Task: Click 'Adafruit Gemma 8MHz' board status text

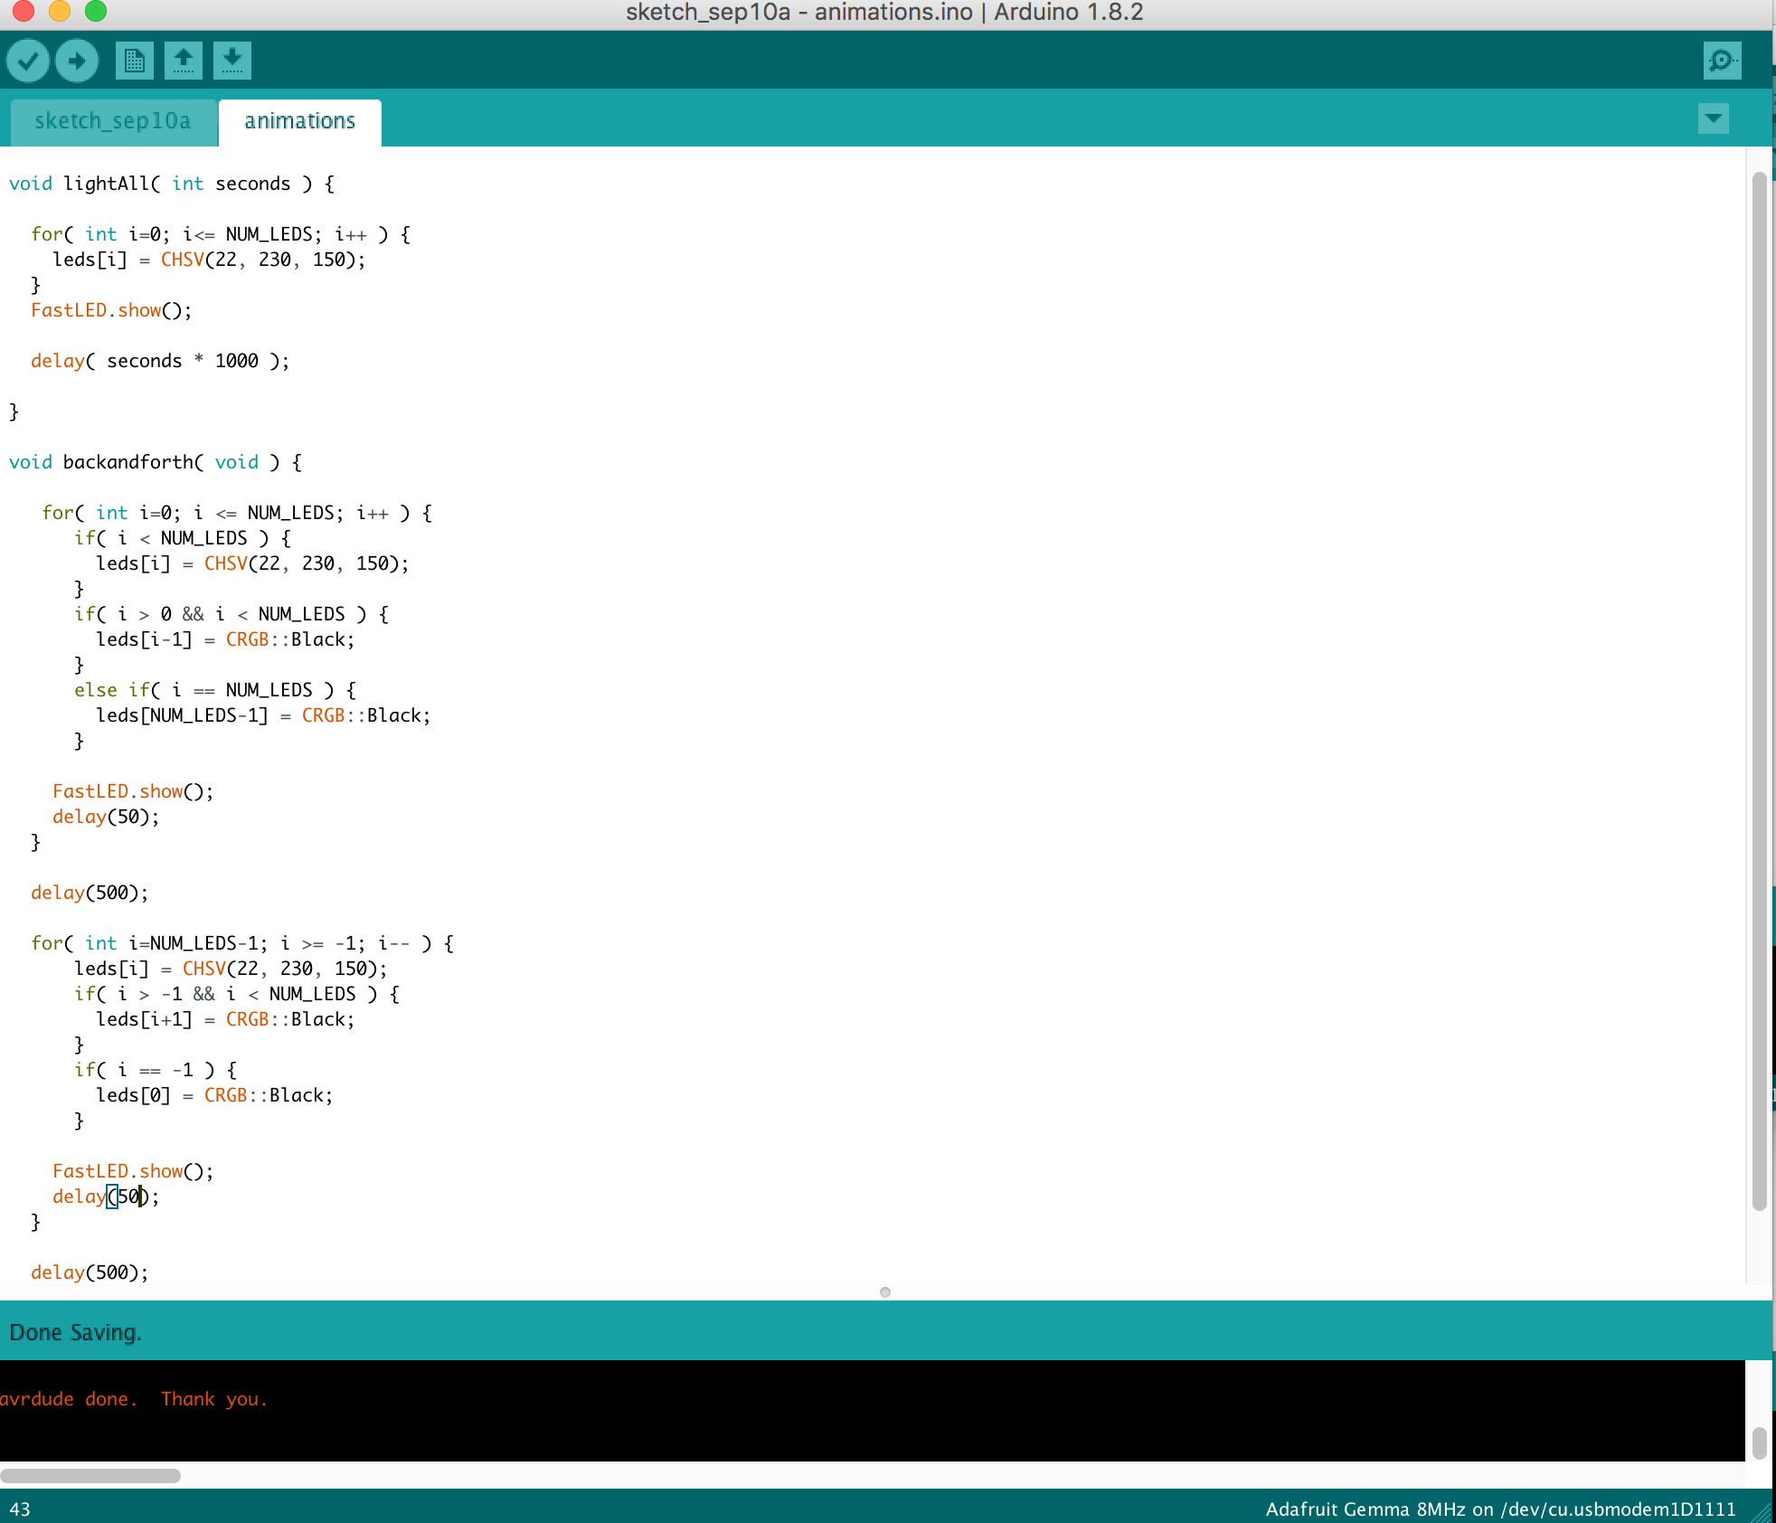Action: 1365,1509
